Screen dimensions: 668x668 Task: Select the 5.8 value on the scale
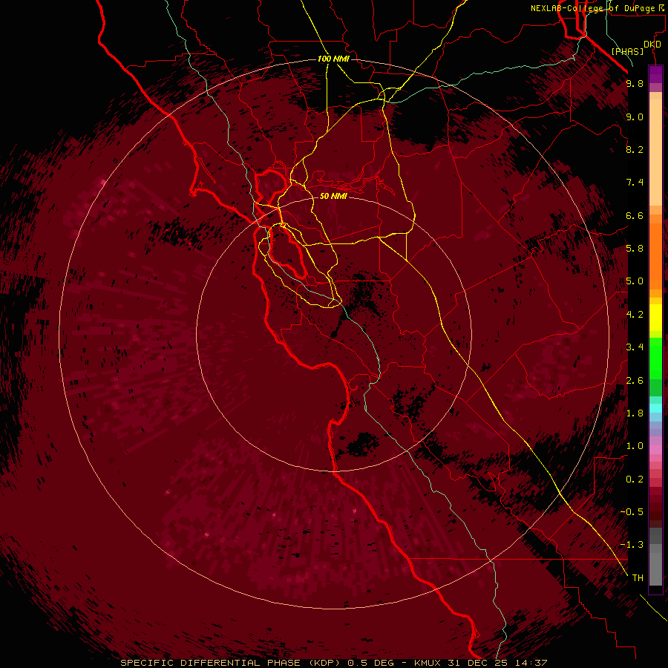pyautogui.click(x=635, y=249)
